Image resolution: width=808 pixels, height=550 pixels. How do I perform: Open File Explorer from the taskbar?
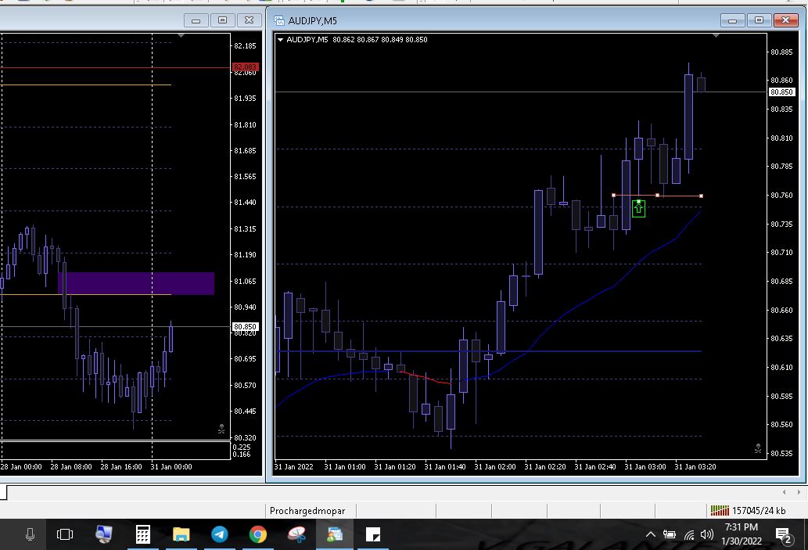181,534
